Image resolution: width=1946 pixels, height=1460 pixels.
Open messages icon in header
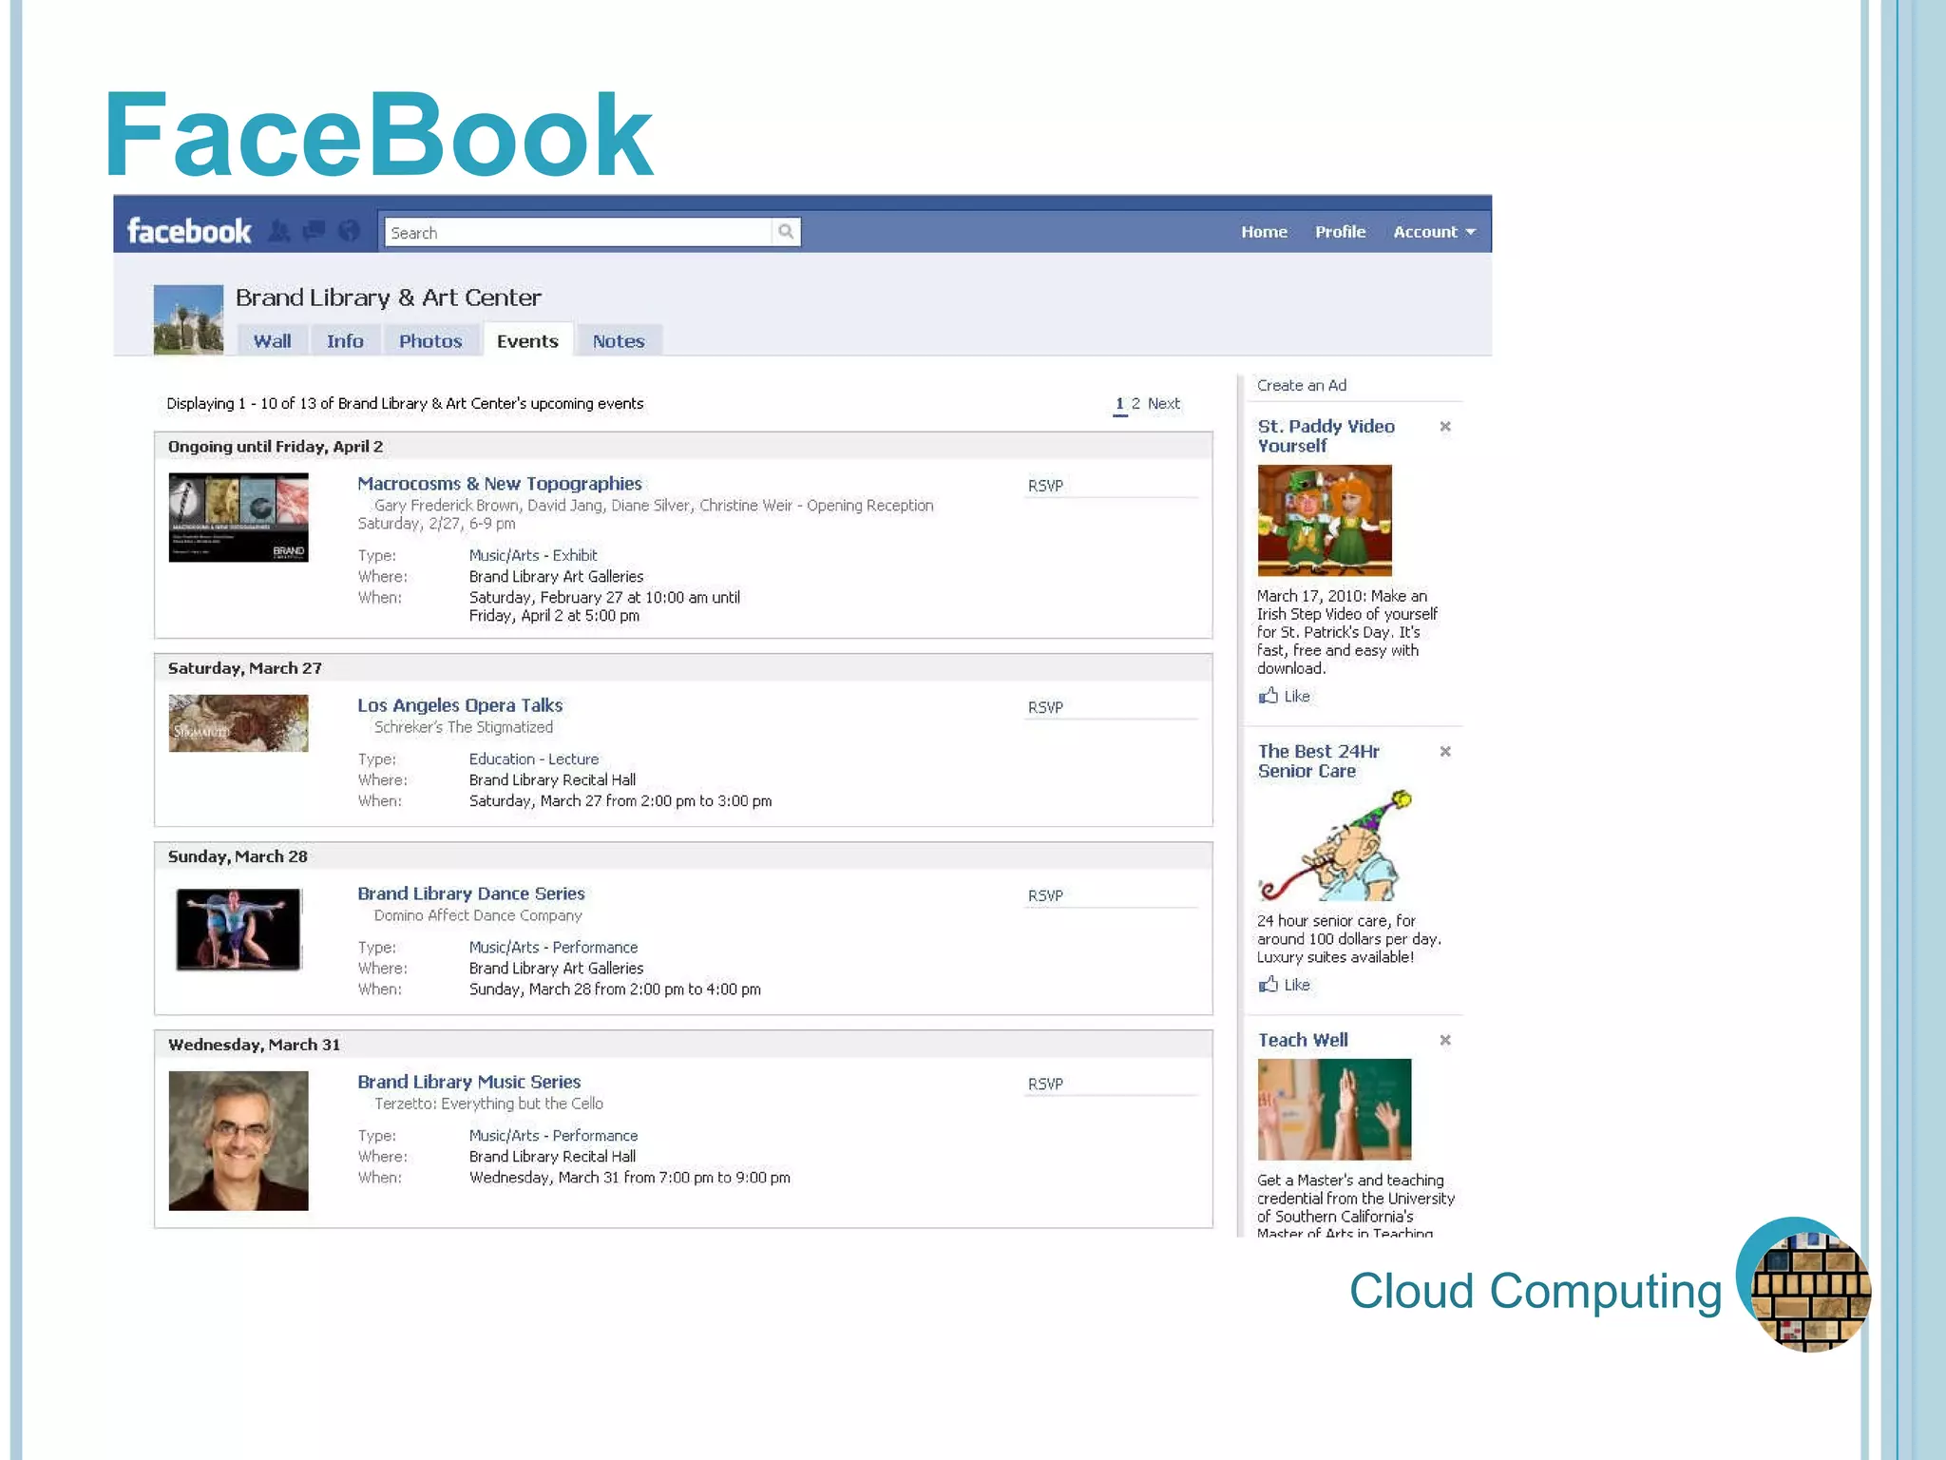pos(314,231)
